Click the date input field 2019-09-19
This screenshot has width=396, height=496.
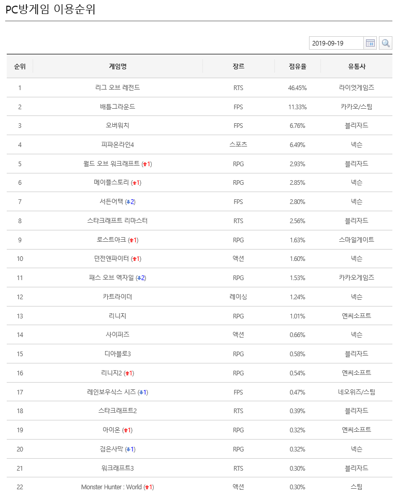click(x=335, y=43)
